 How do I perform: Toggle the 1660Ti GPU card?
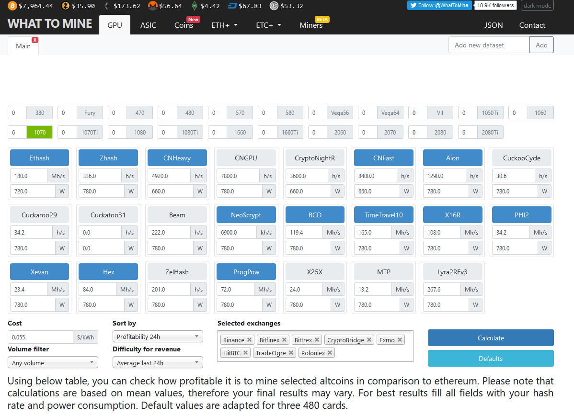coord(290,133)
